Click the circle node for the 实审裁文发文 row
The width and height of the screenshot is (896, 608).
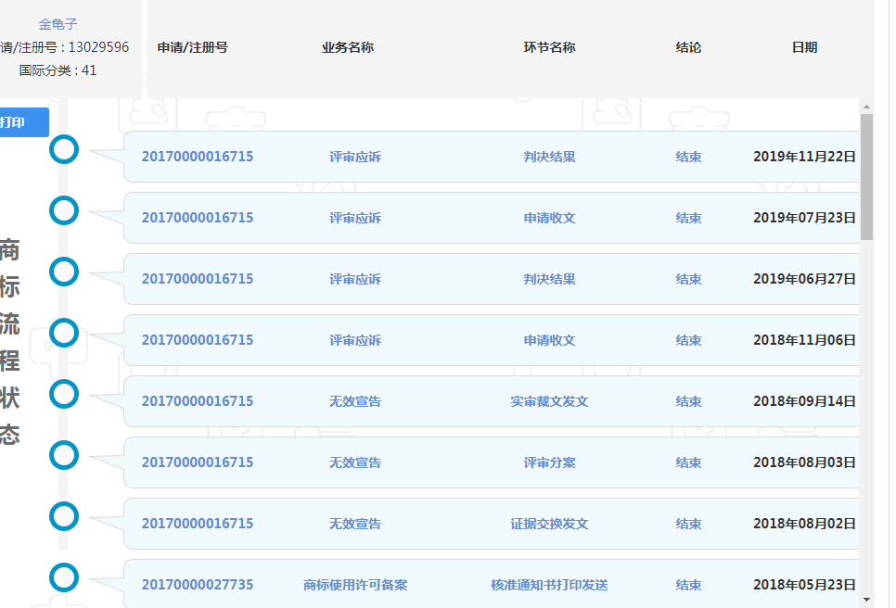[63, 394]
